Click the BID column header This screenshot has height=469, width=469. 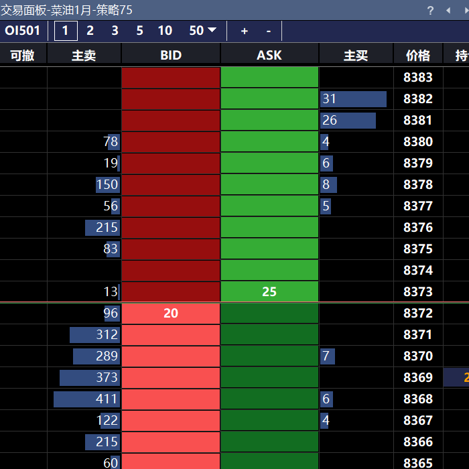pos(171,56)
